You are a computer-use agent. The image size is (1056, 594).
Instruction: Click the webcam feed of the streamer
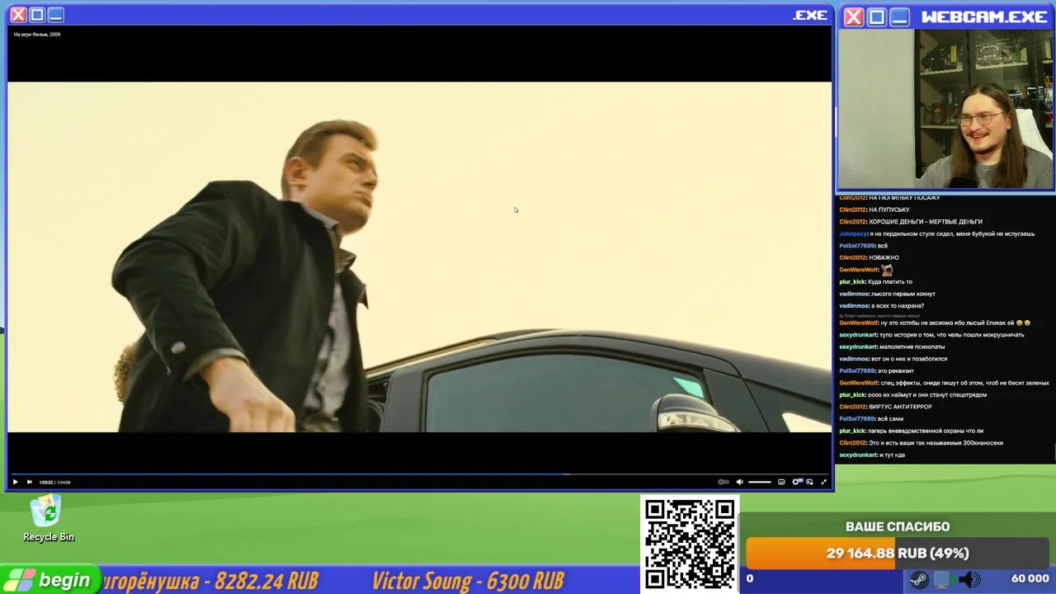pos(945,110)
